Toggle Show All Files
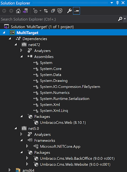The image size is (127, 172). point(60,11)
